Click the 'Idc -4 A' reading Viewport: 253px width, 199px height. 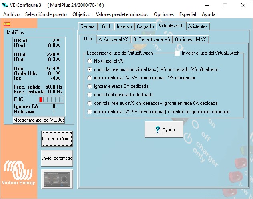click(37, 78)
